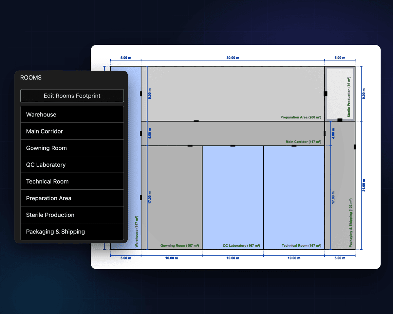Select Sterile Production in the rooms list

72,215
